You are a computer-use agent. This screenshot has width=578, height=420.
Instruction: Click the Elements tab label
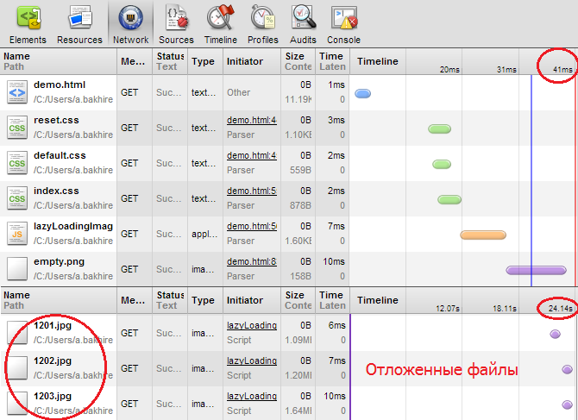(x=28, y=40)
